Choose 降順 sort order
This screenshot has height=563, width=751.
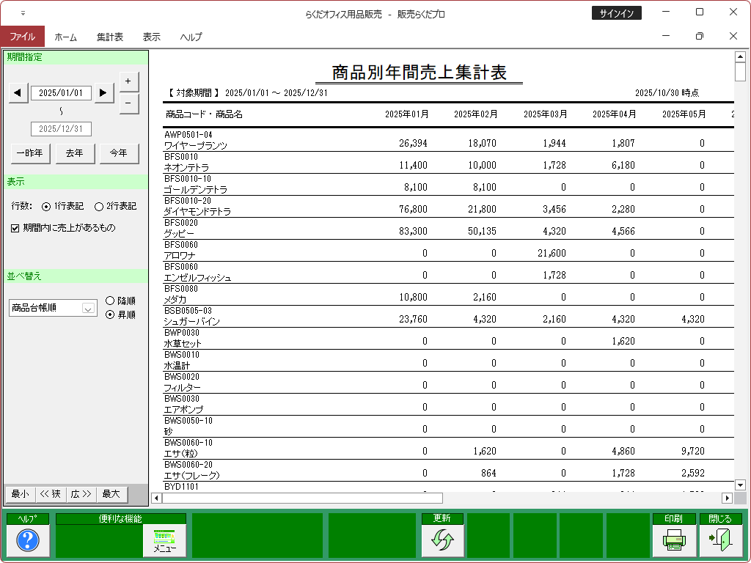(110, 301)
